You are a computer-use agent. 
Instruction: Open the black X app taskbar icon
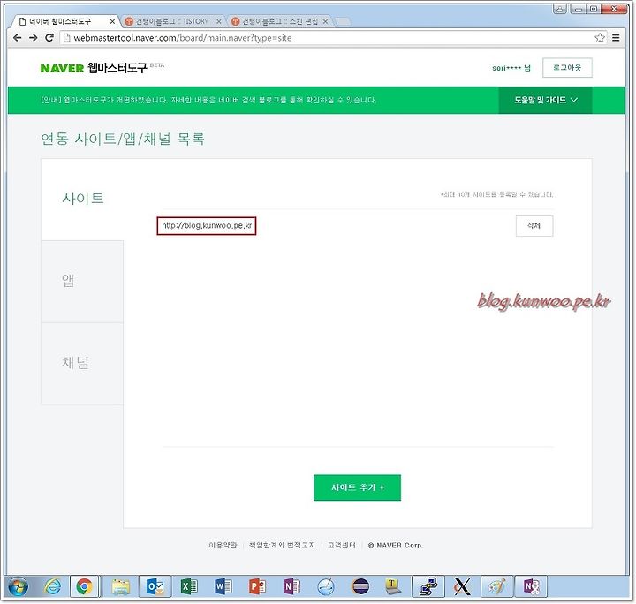(462, 586)
